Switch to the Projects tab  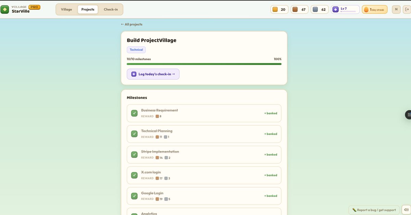click(x=88, y=10)
